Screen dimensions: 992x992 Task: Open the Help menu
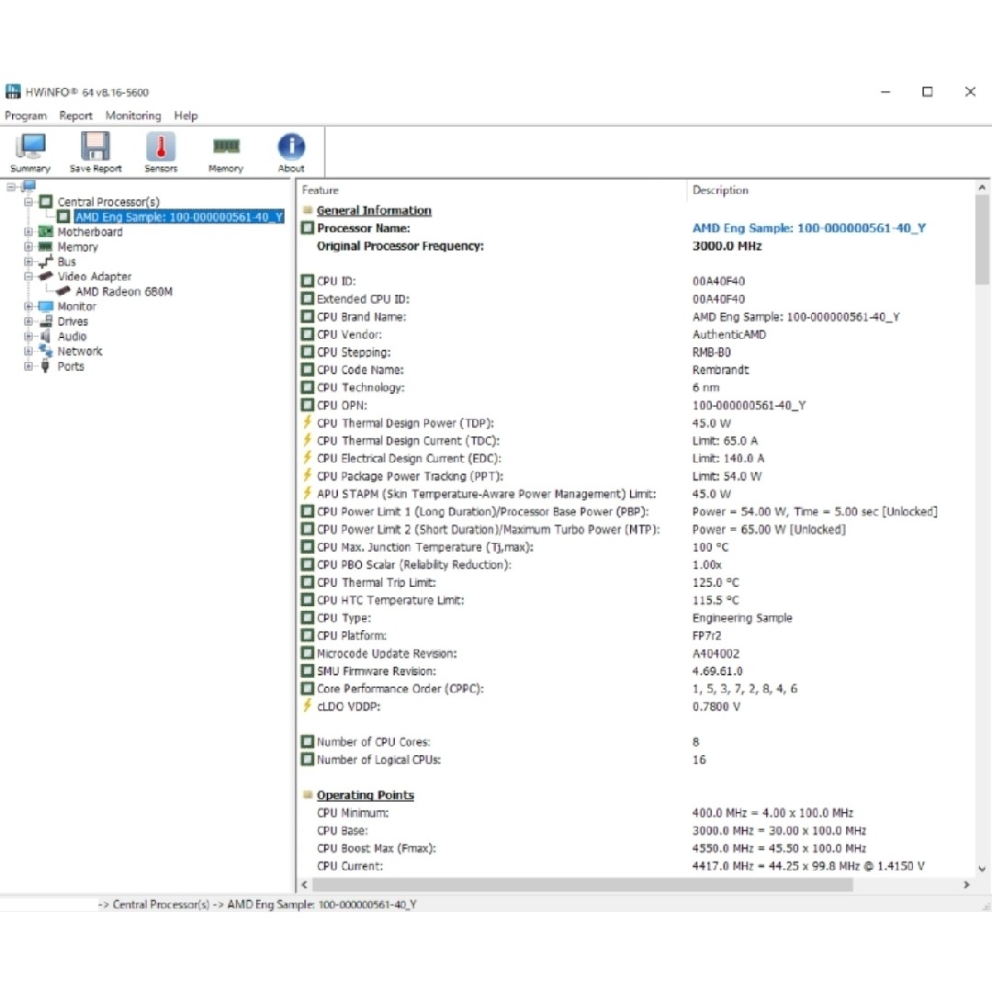tap(186, 116)
